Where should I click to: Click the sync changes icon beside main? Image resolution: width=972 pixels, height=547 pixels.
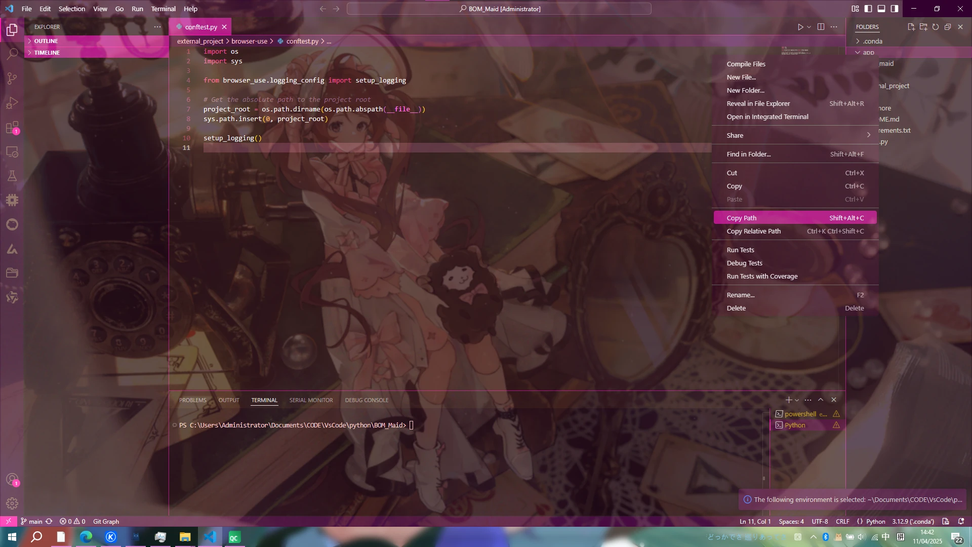point(49,521)
